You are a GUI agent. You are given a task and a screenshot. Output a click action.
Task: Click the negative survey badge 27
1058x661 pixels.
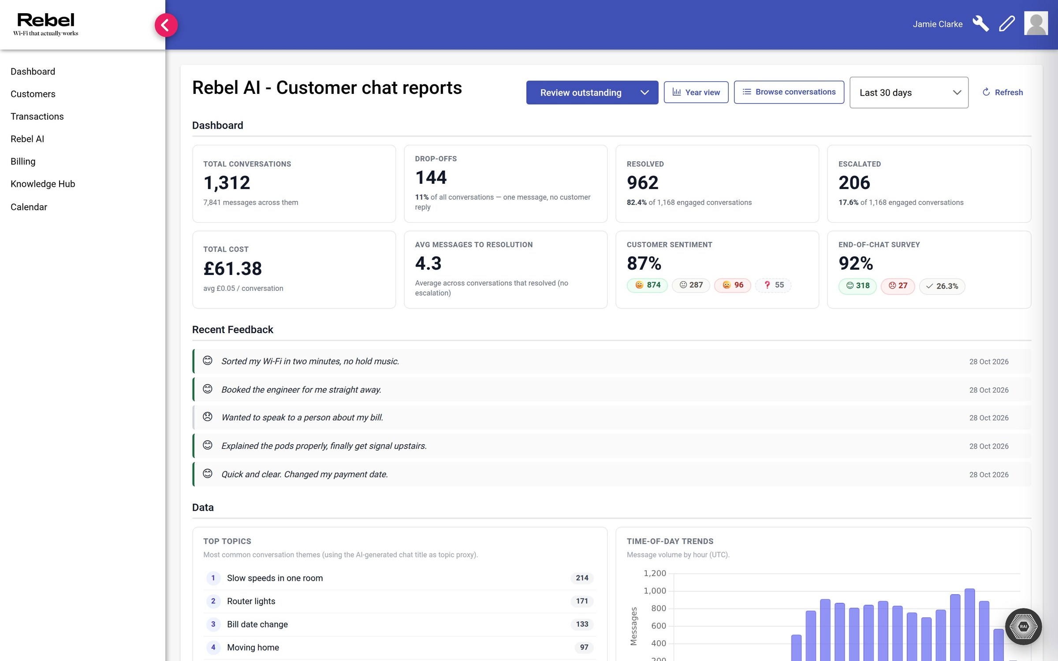point(898,286)
